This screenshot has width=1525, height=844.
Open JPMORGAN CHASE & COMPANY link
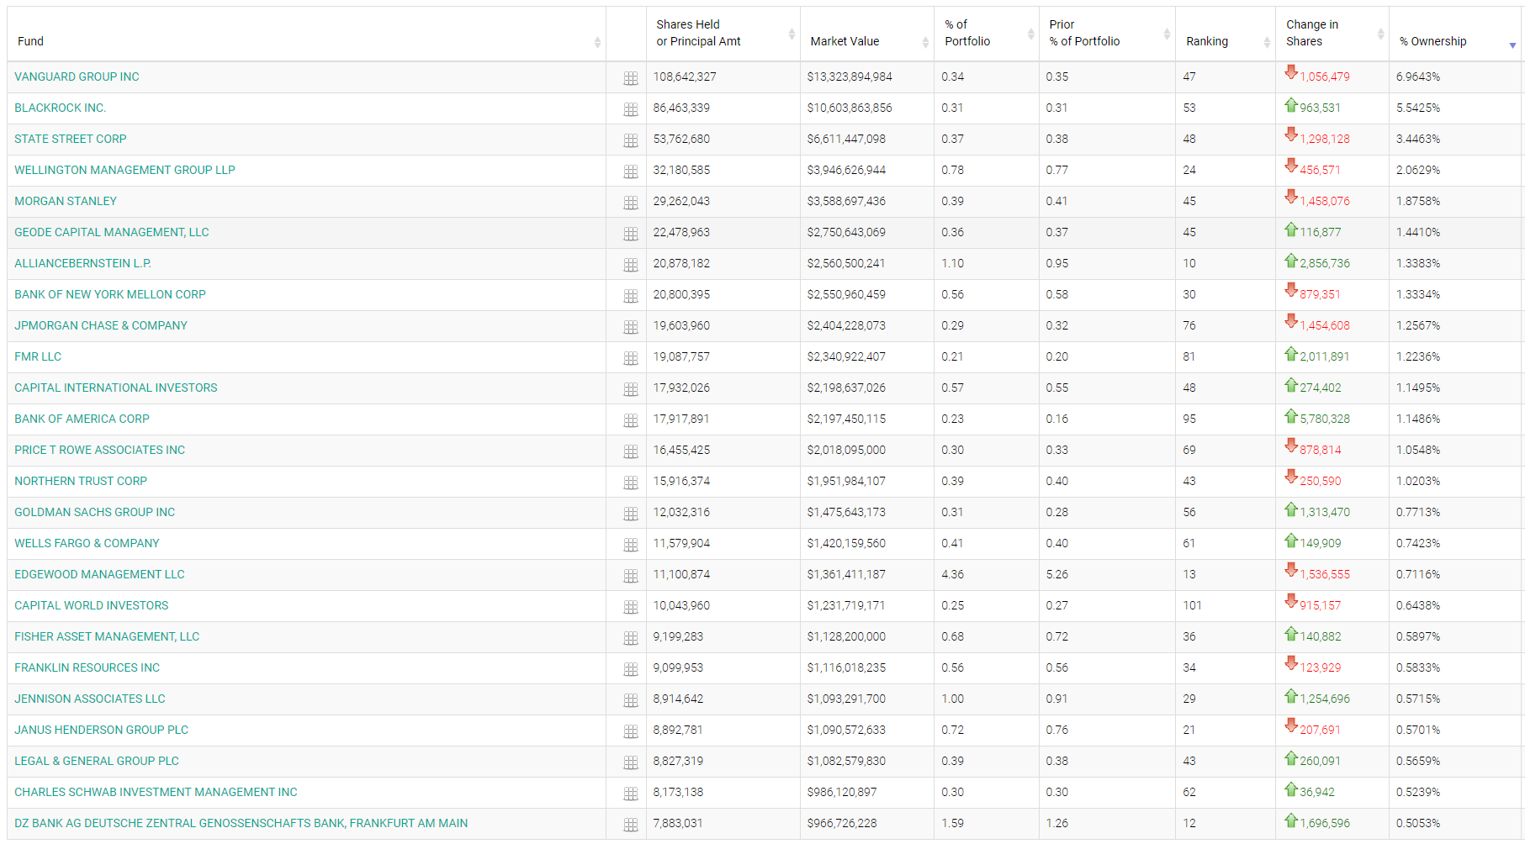100,325
